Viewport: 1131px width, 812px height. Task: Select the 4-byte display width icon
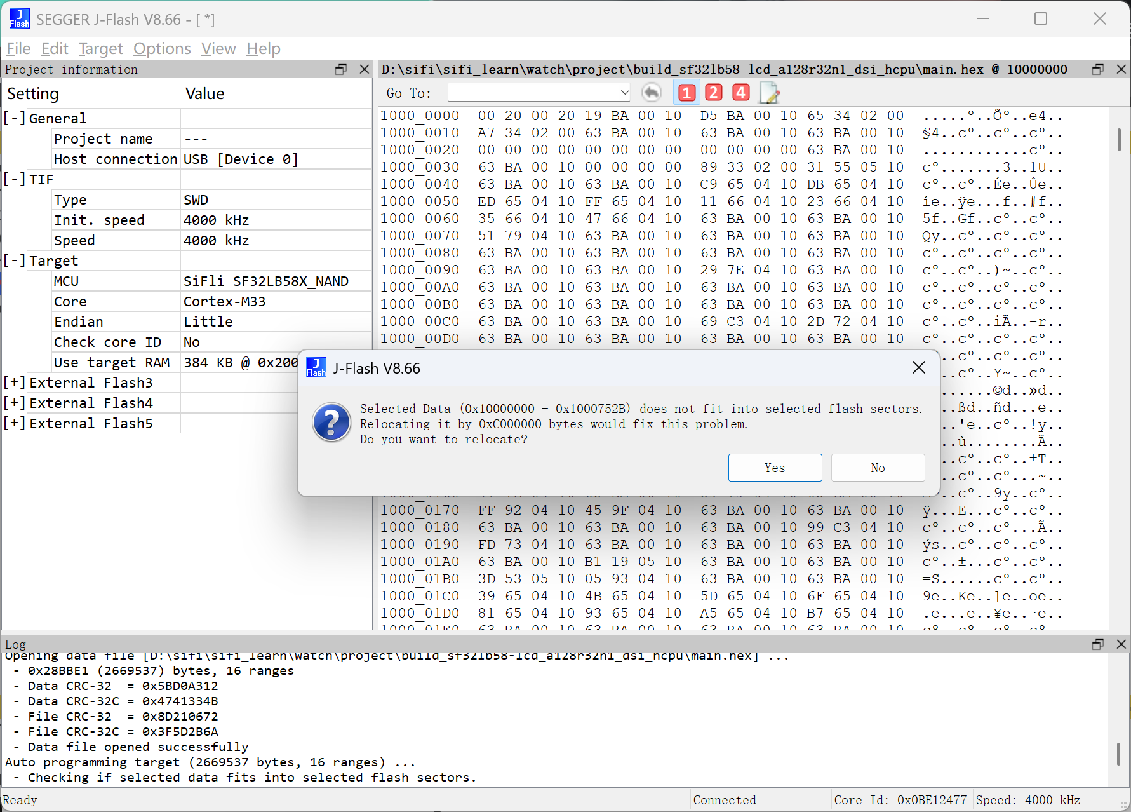740,93
